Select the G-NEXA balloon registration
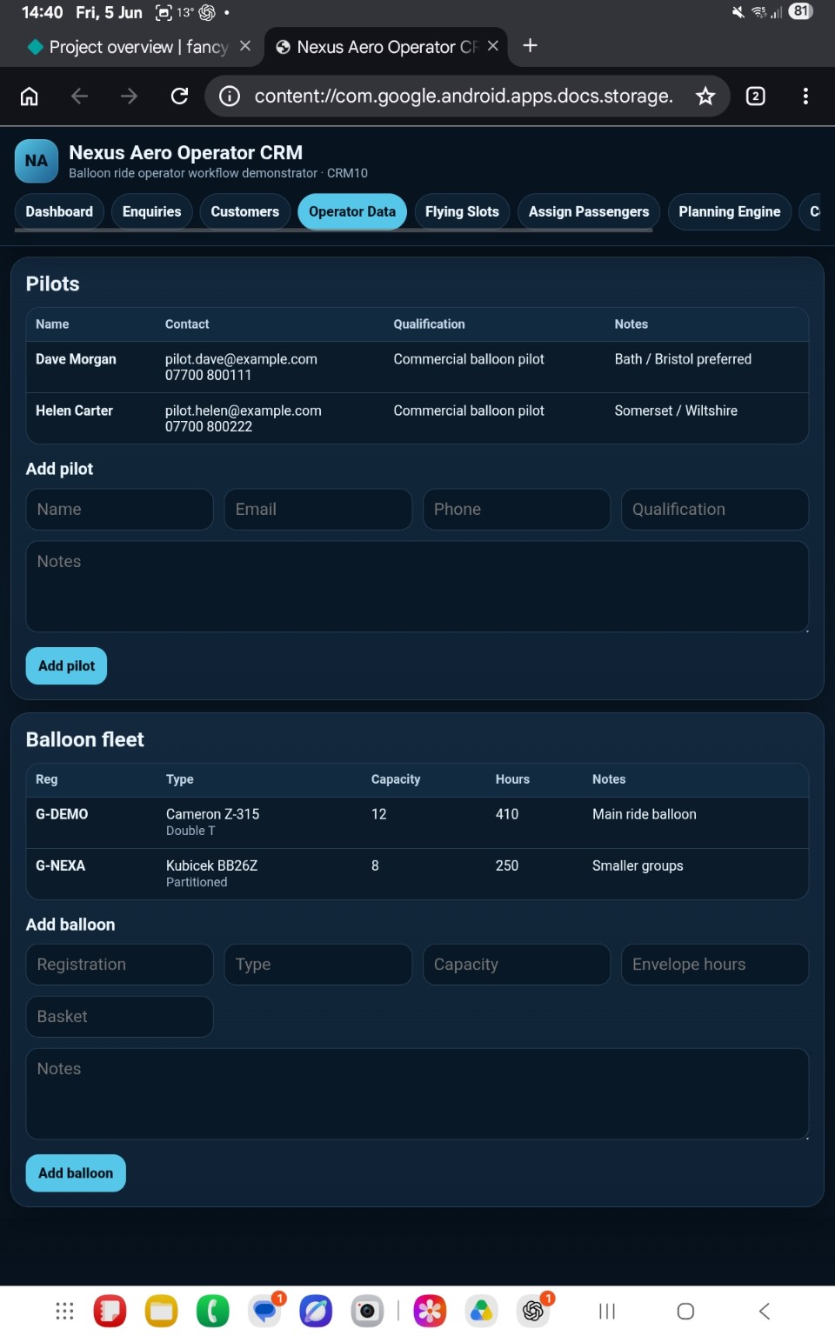Viewport: 835px width, 1336px height. point(60,865)
